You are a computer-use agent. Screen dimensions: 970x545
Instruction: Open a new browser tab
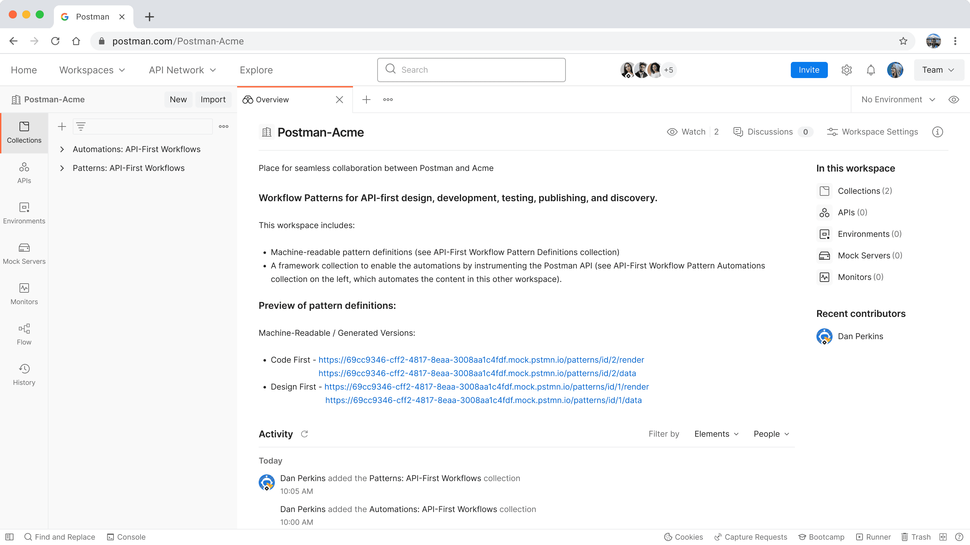click(150, 16)
